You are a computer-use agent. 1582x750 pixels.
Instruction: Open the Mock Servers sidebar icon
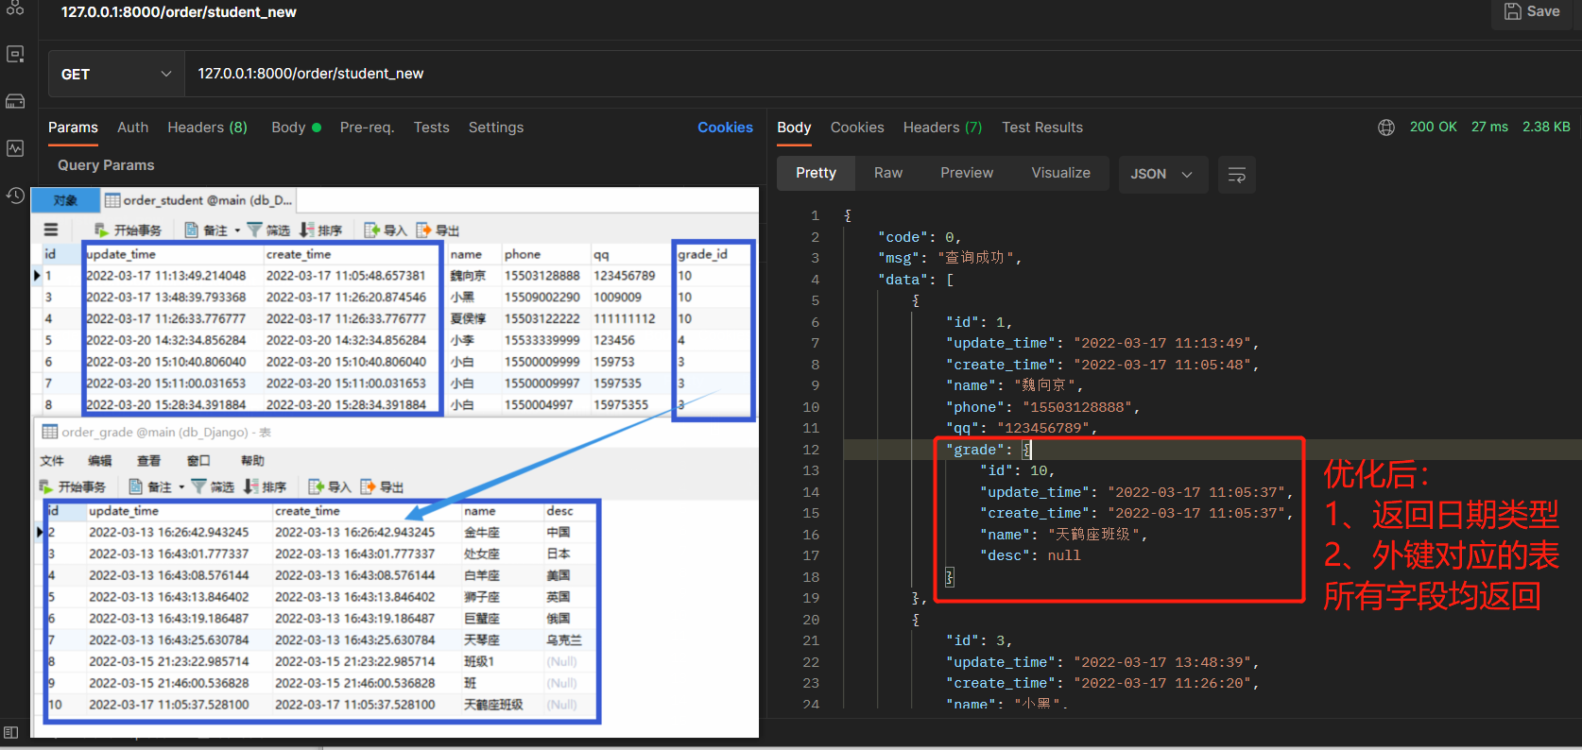(x=15, y=101)
